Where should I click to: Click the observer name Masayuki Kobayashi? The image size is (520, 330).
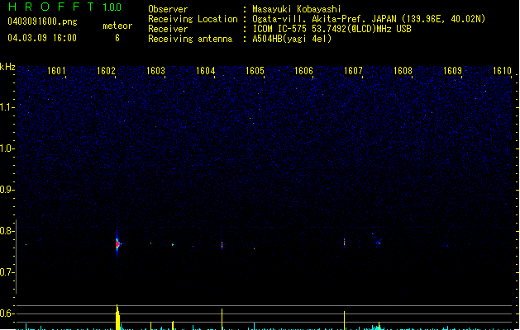(297, 9)
